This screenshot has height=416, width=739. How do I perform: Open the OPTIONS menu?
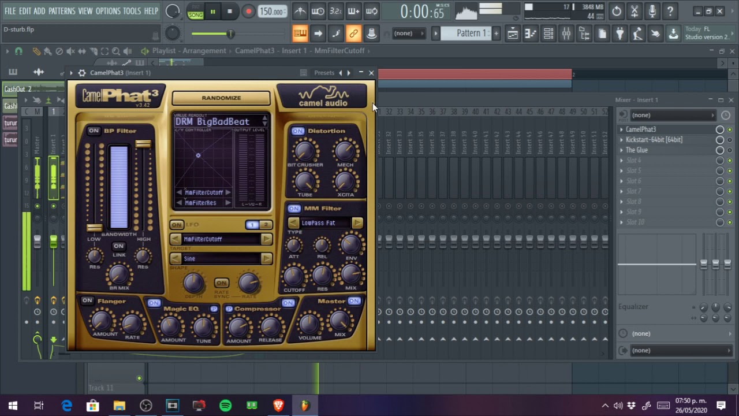(x=108, y=11)
